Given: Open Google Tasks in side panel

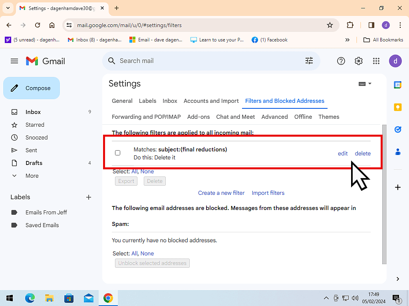Looking at the screenshot, I should (x=397, y=129).
